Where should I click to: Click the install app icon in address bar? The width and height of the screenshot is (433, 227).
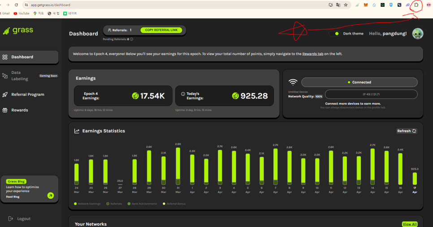(330, 5)
